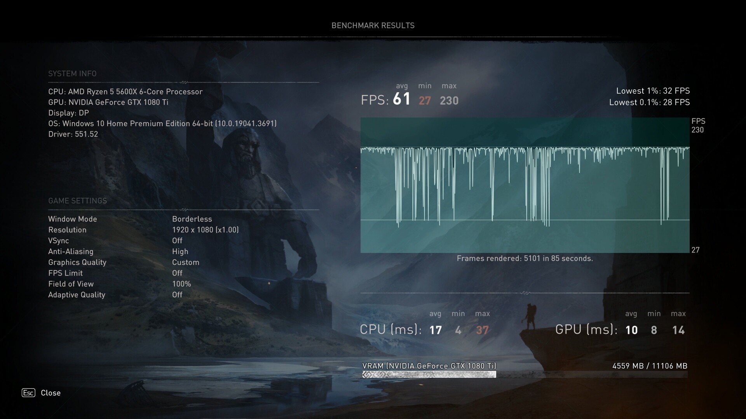Click the Lowest 1% FPS text

(x=653, y=91)
